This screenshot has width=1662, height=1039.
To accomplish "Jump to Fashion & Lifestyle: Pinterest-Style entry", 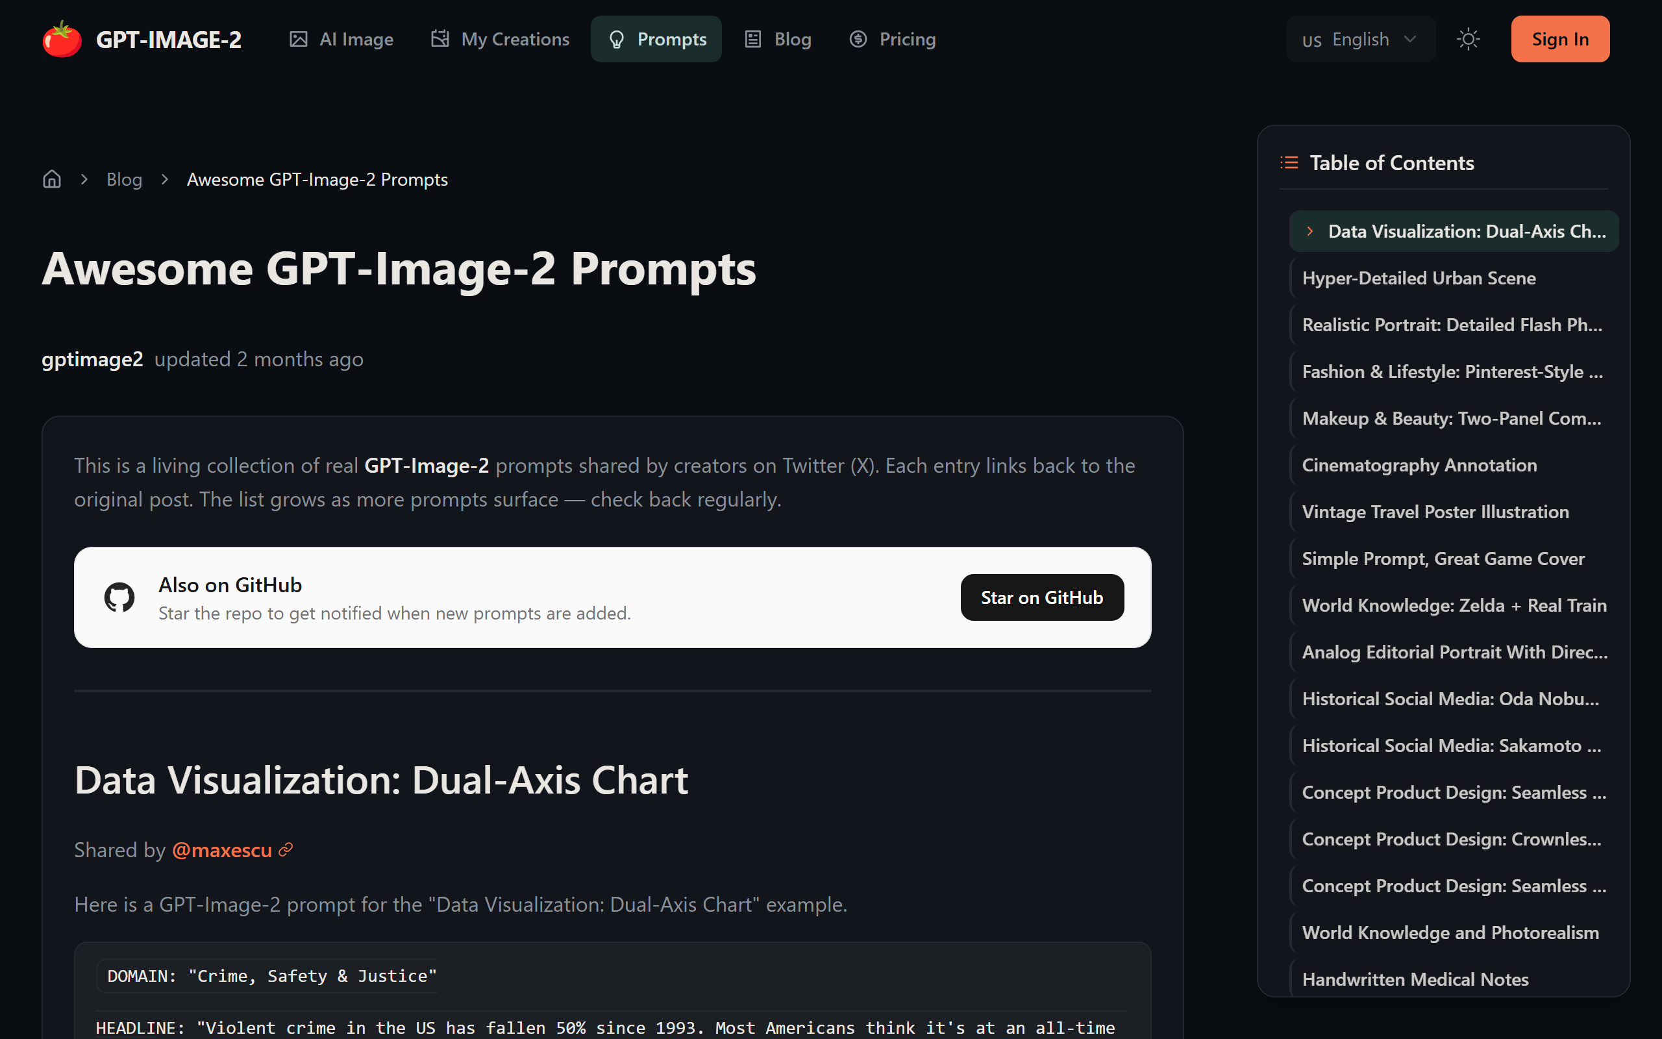I will point(1454,371).
